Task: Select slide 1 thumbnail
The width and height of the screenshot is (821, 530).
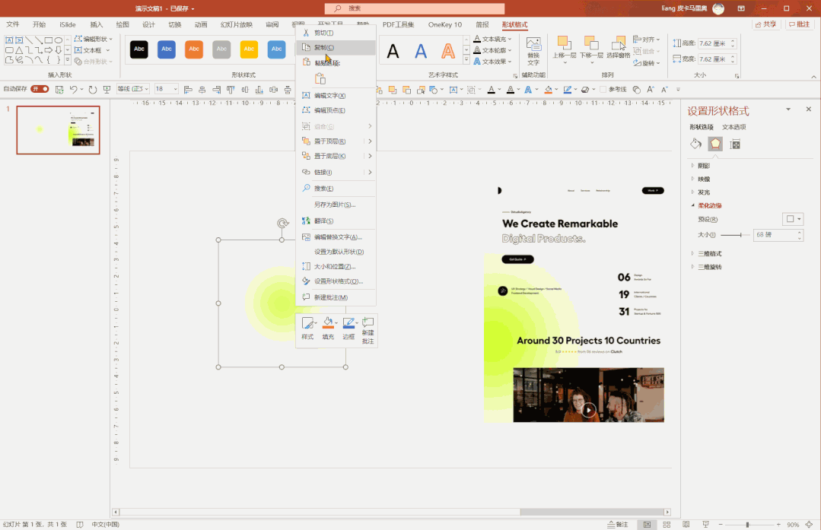Action: point(58,130)
